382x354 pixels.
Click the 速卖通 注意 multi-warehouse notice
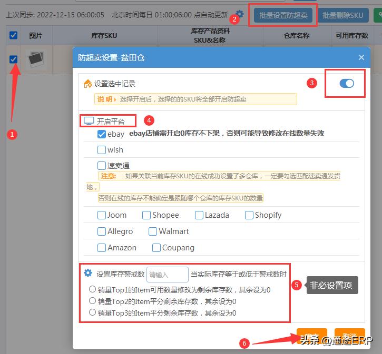[x=213, y=187]
